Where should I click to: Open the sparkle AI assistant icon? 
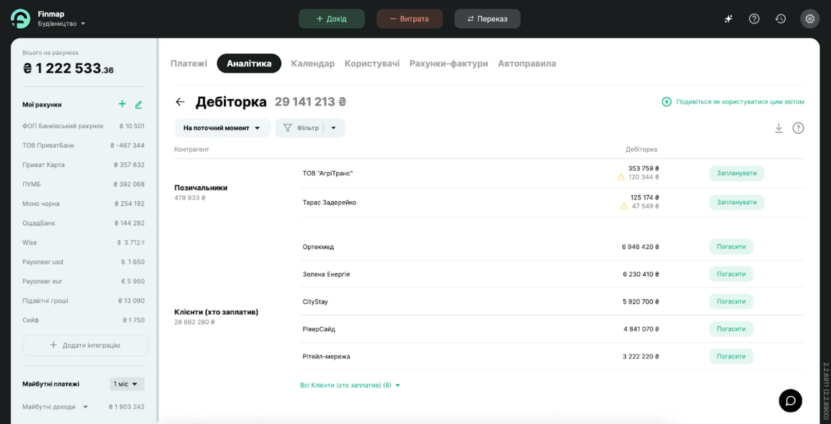point(728,19)
